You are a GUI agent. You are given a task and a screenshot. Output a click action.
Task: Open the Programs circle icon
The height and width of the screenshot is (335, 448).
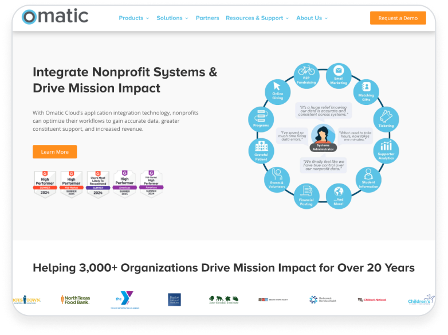(261, 119)
